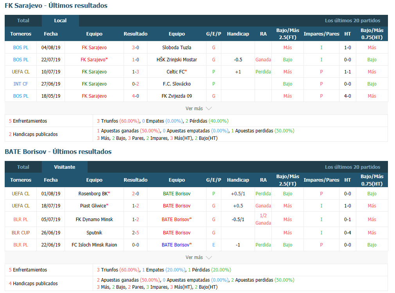Viewport: 395px width, 293px height.
Task: Click 4 Handicaps publicados summary label
Action: 33,284
